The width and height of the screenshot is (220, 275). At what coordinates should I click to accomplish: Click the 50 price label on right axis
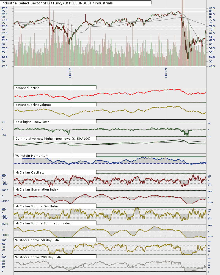[211, 62]
